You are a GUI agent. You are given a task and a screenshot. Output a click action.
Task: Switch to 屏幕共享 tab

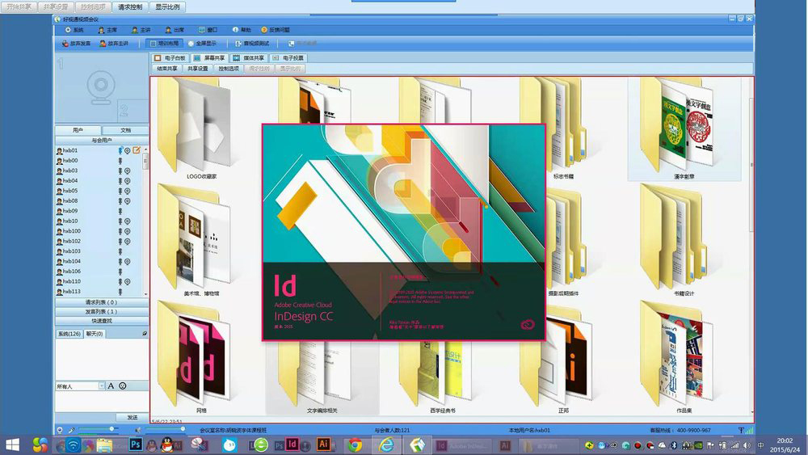209,57
